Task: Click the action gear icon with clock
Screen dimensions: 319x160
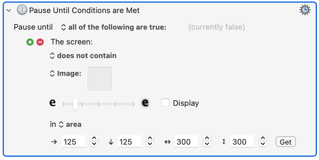Action: click(305, 10)
